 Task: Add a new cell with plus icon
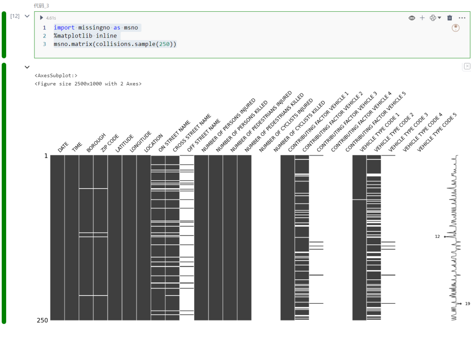tap(422, 18)
